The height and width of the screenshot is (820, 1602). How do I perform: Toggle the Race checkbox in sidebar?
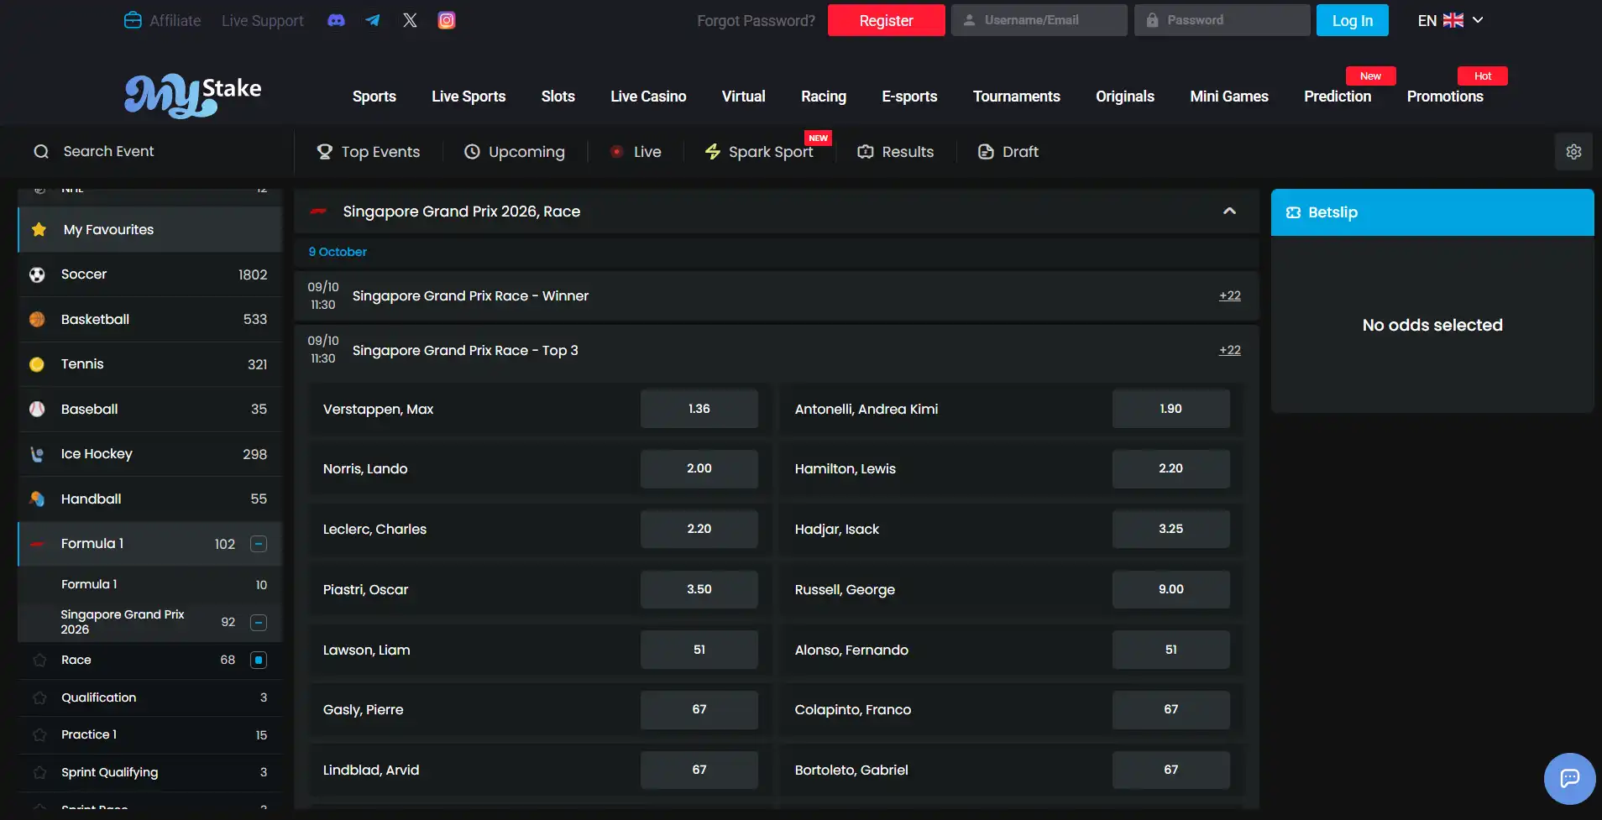point(259,661)
